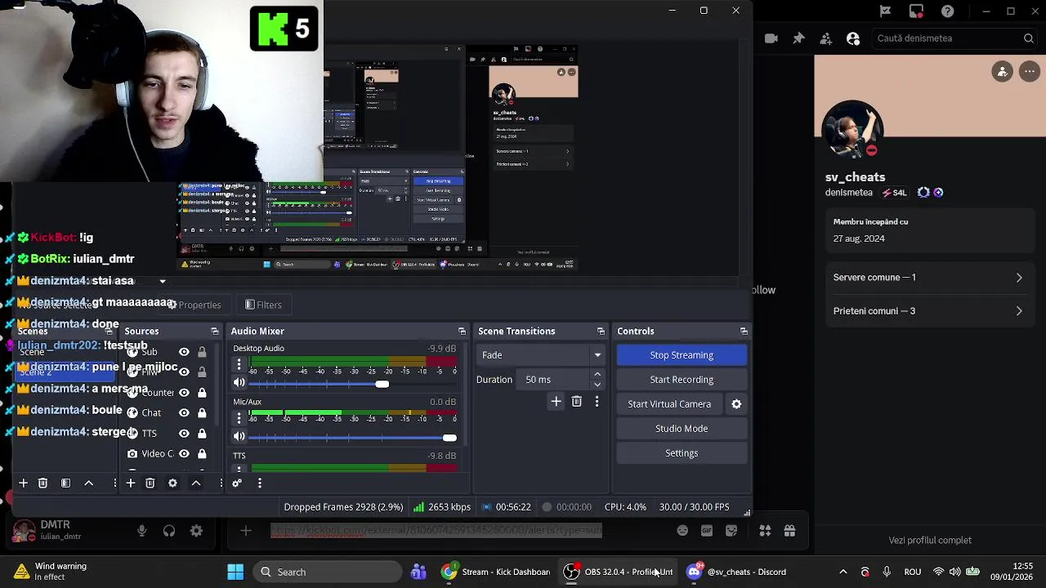Open the Fade transition dropdown

(541, 355)
